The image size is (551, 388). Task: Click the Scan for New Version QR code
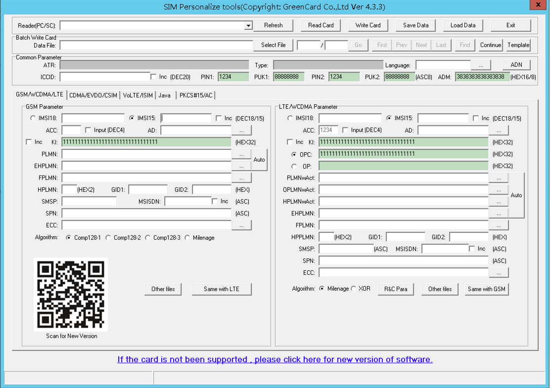point(70,294)
